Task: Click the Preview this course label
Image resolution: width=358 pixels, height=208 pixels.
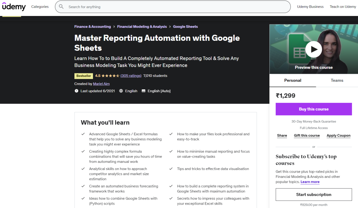Action: click(313, 67)
